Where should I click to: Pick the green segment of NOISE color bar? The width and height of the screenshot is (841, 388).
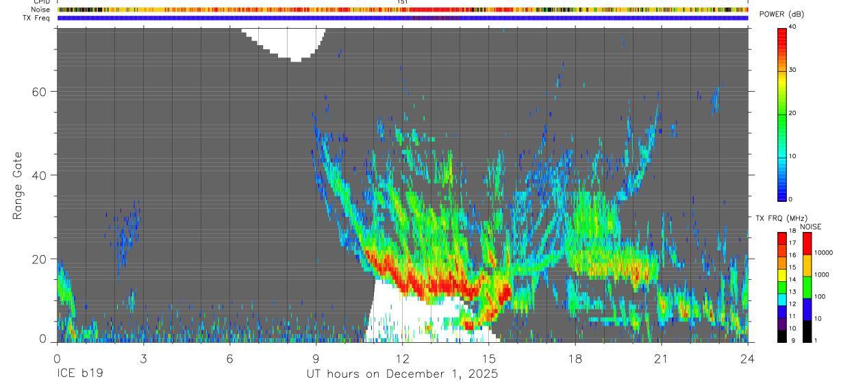(x=807, y=287)
